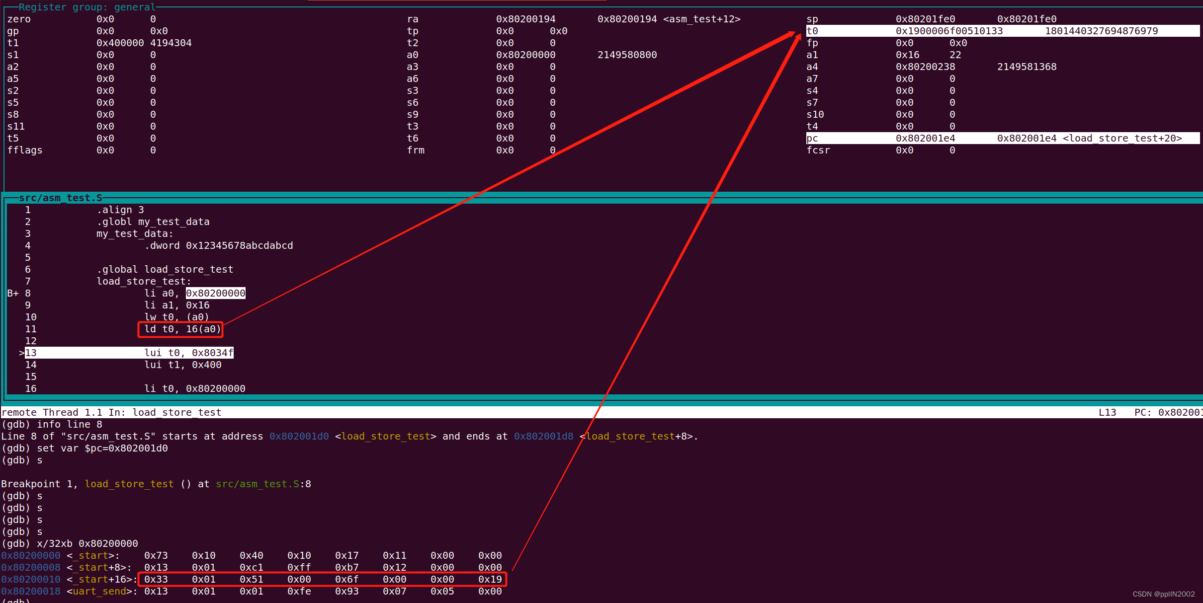Screen dimensions: 1203x603
Task: Click the a0 register value 0x80200000
Action: tap(525, 55)
